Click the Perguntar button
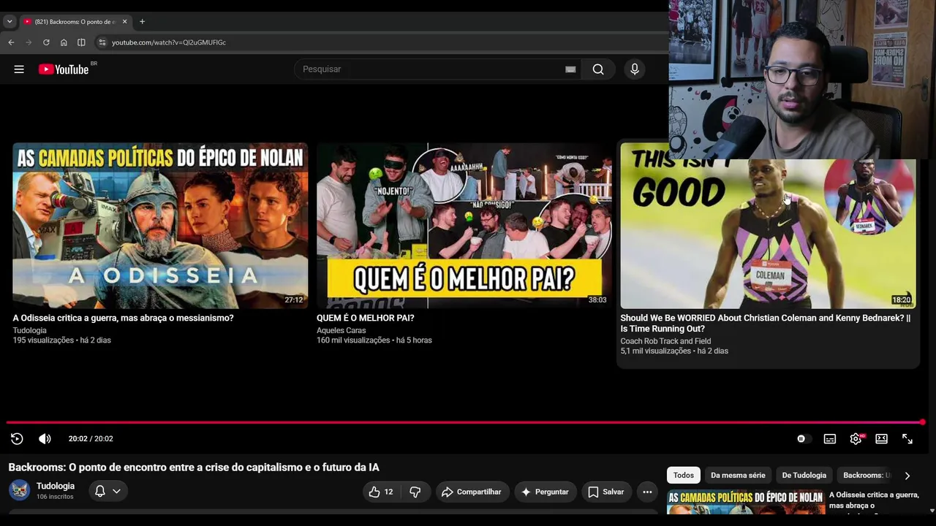 pyautogui.click(x=546, y=492)
